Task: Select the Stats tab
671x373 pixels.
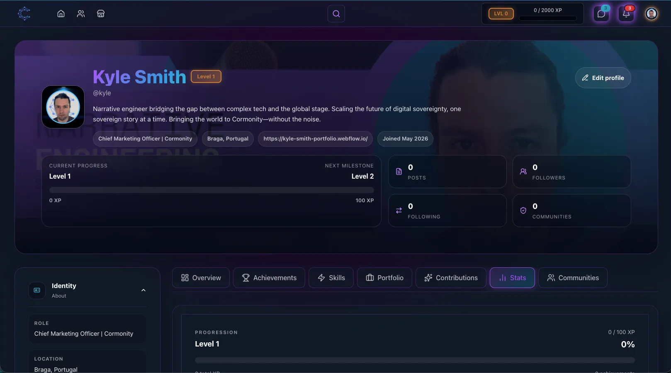Action: click(512, 278)
